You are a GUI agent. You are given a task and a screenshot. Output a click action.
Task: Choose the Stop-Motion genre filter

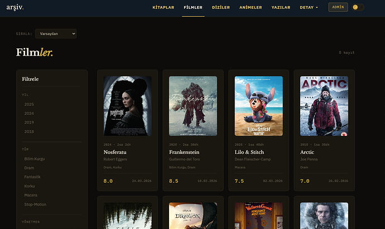pos(35,204)
